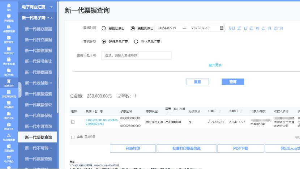Choose 商业承兑汇票 radio button

[x=136, y=42]
